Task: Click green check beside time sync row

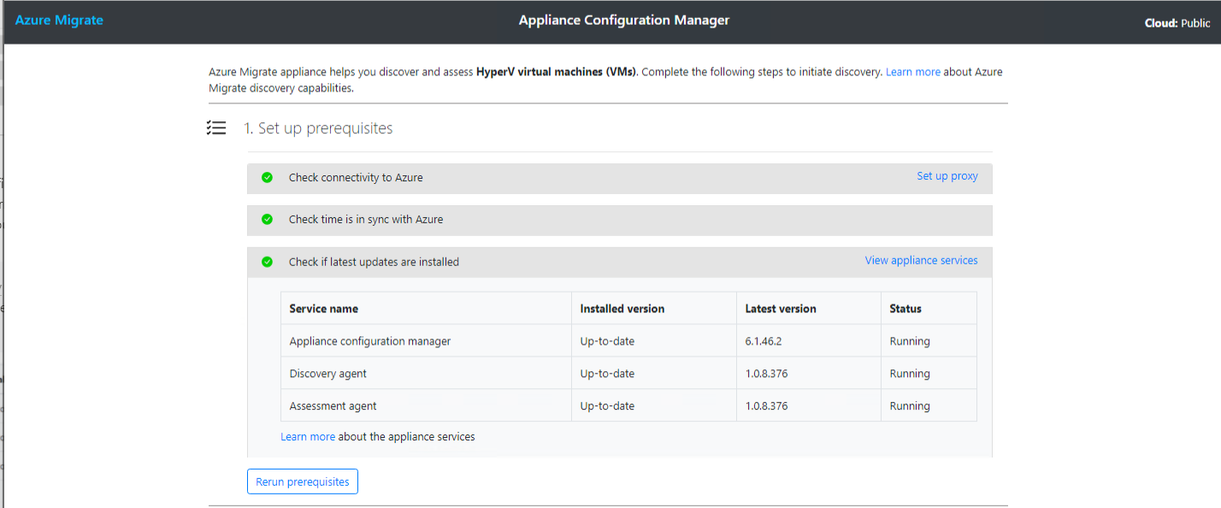Action: coord(267,219)
